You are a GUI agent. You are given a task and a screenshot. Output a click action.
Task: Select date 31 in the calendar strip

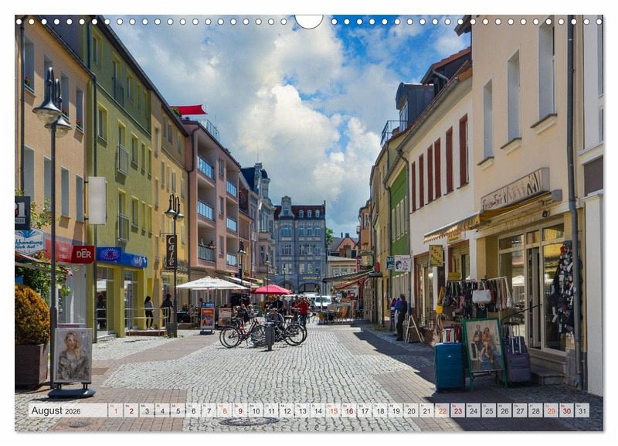click(582, 410)
